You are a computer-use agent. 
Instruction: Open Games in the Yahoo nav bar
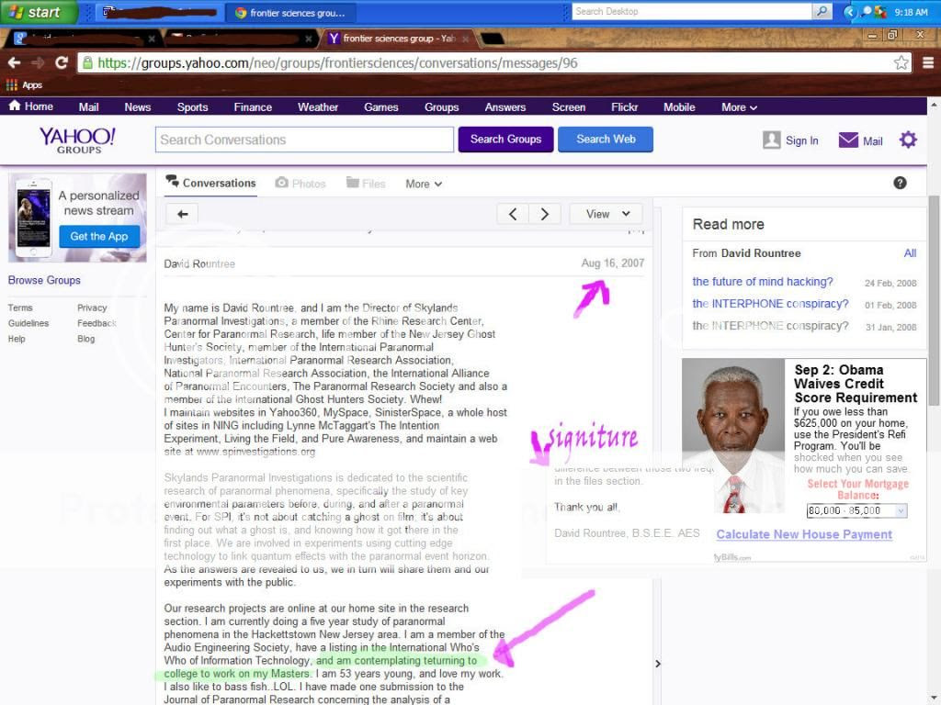[x=381, y=106]
